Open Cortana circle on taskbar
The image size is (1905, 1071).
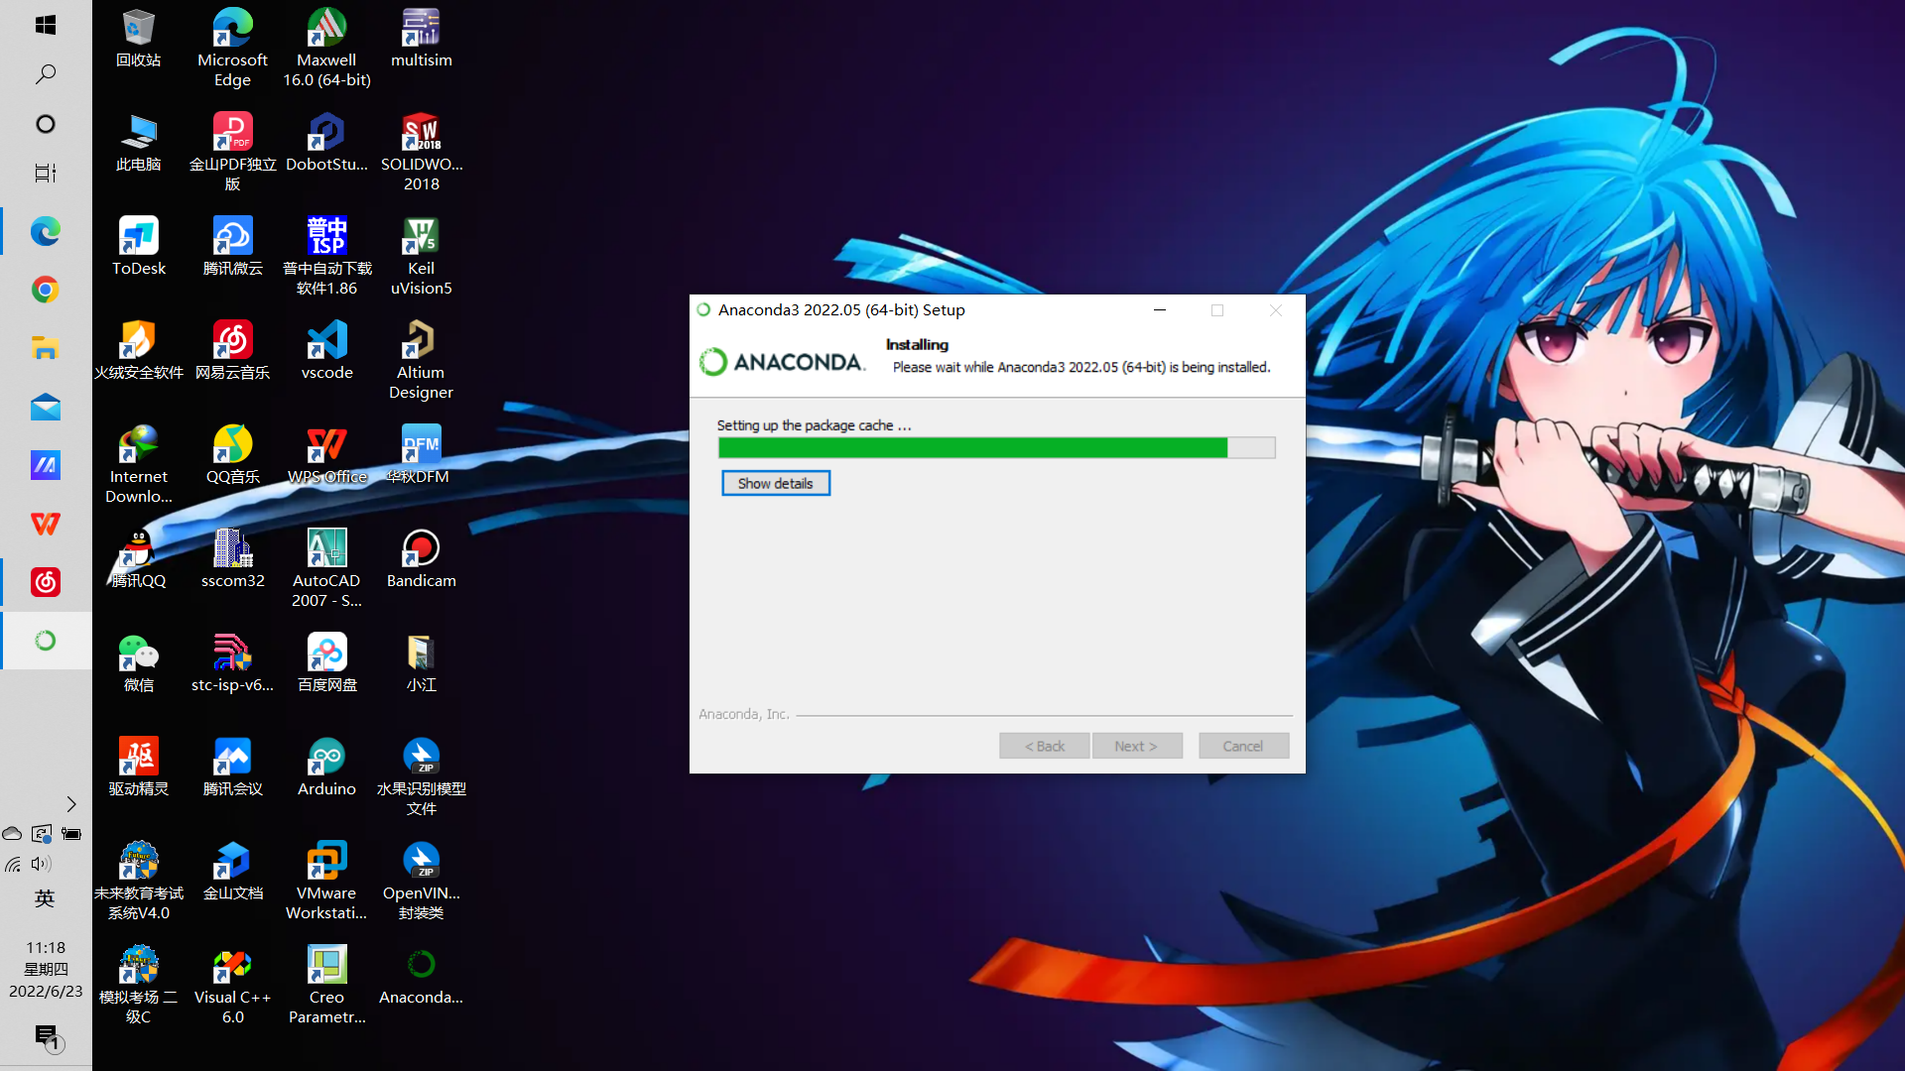(x=46, y=124)
